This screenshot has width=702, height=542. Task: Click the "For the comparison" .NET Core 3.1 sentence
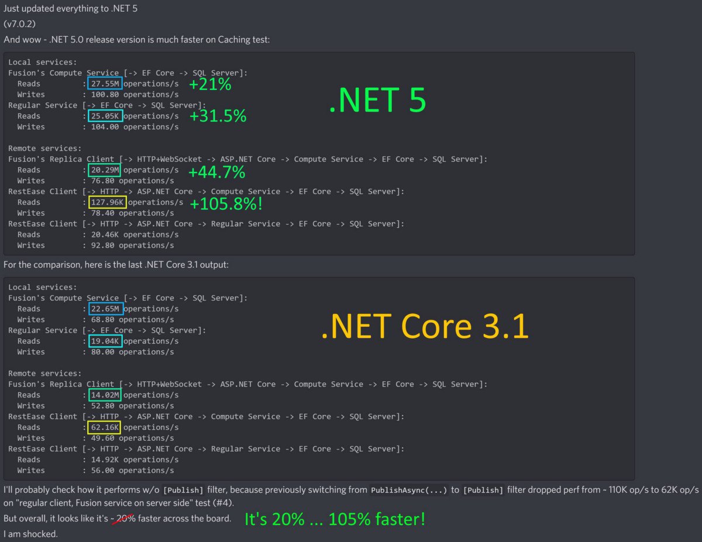click(116, 265)
